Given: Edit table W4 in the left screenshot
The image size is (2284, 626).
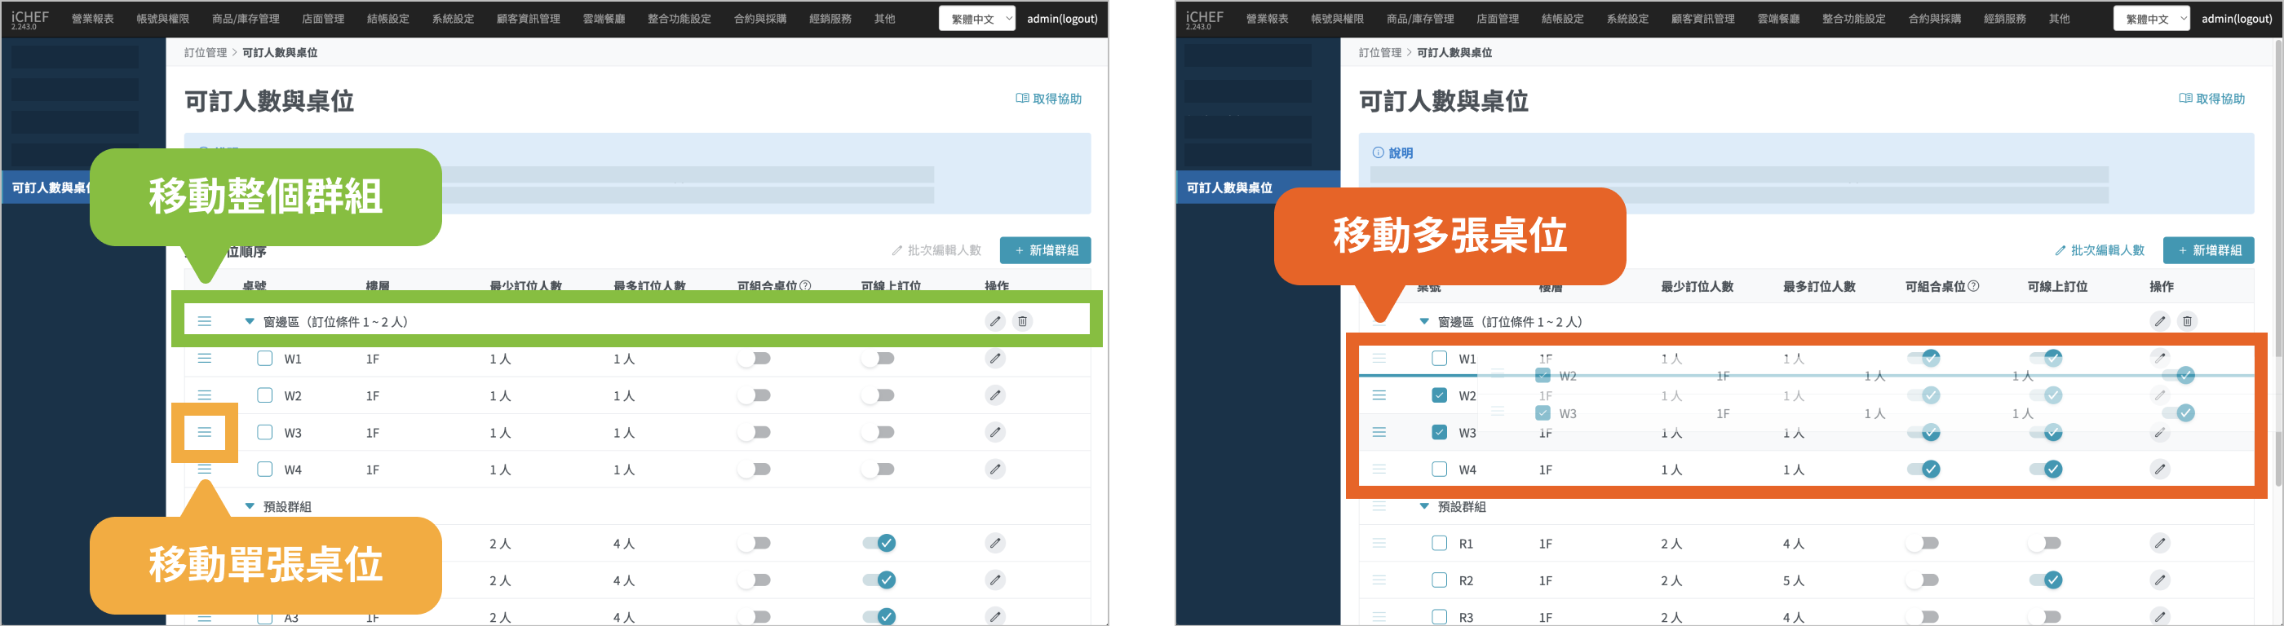Looking at the screenshot, I should point(995,469).
